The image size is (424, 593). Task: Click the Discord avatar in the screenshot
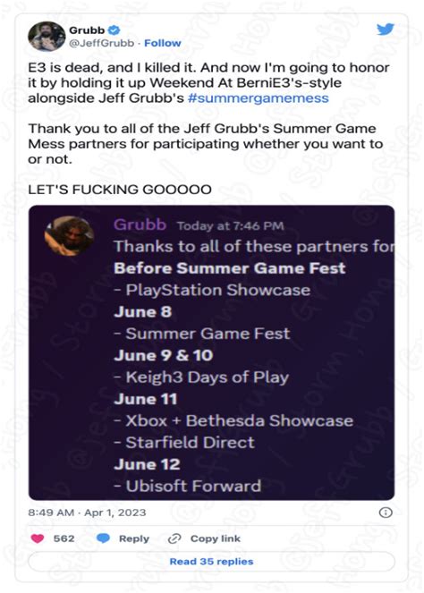69,235
